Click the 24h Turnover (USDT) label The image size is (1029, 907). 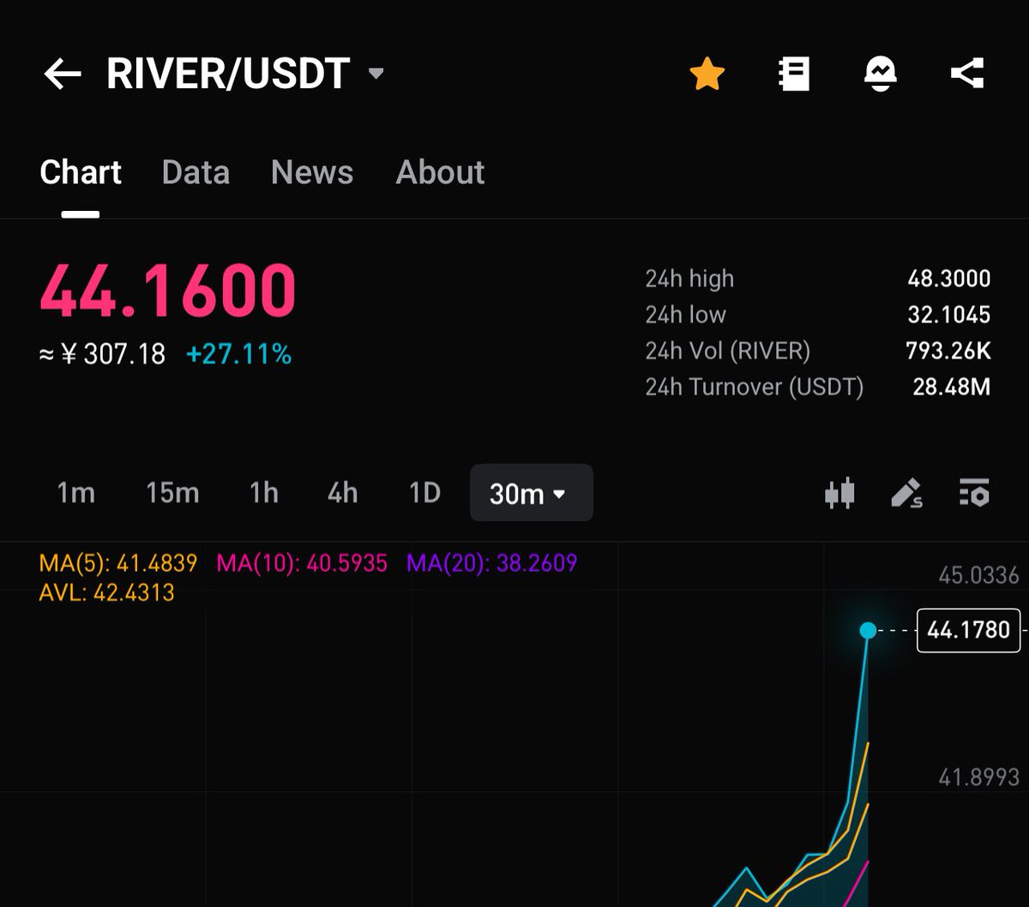(755, 387)
